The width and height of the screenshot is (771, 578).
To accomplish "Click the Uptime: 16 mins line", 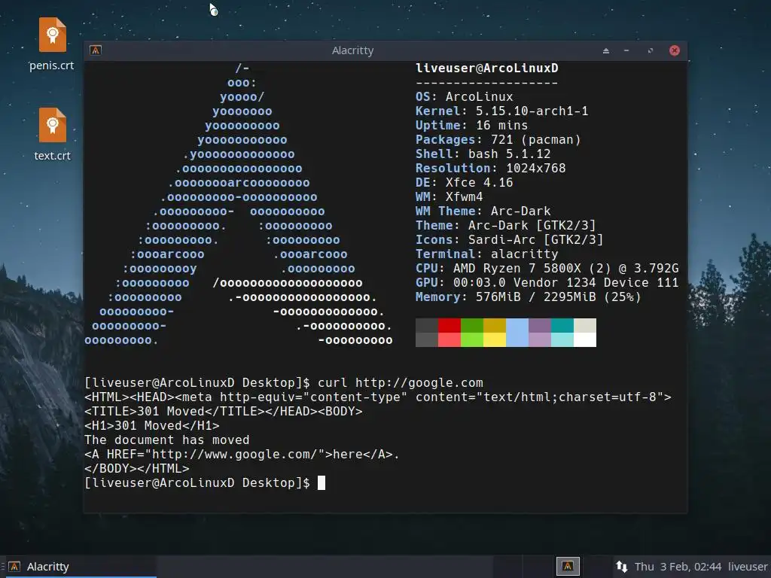I will (471, 126).
